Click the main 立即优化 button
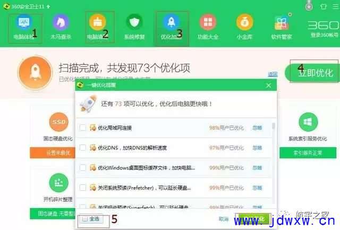Screen dimensions: 340x230 tap(313, 73)
